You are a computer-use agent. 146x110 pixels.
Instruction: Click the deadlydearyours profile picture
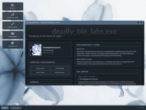(x=36, y=50)
